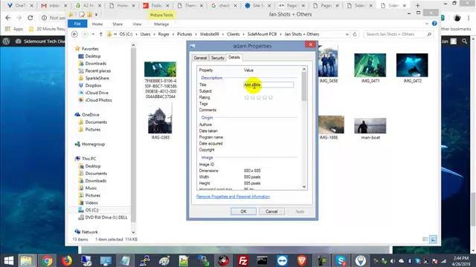This screenshot has width=476, height=267.
Task: Open Windows Start button
Action: [x=9, y=260]
